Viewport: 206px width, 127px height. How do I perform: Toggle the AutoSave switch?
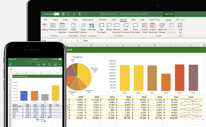(x=56, y=14)
